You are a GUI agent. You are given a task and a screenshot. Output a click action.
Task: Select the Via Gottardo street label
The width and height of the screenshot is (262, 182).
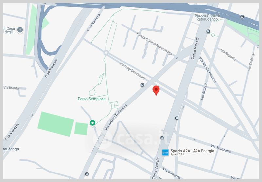click(171, 173)
